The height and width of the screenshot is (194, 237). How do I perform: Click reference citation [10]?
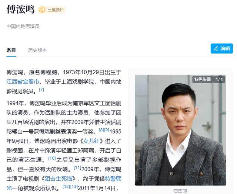[52, 158]
